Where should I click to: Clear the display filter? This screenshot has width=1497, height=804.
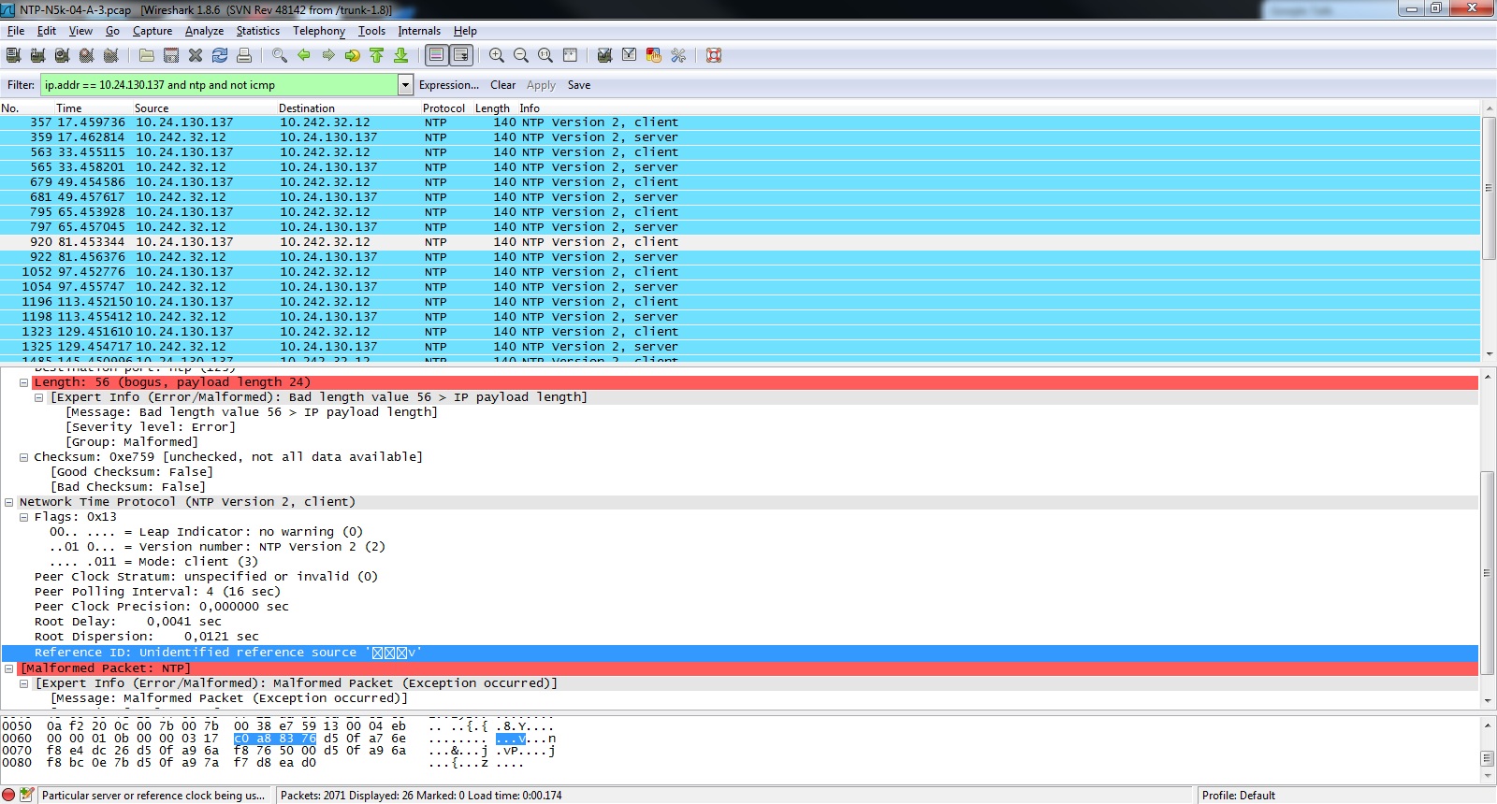502,85
